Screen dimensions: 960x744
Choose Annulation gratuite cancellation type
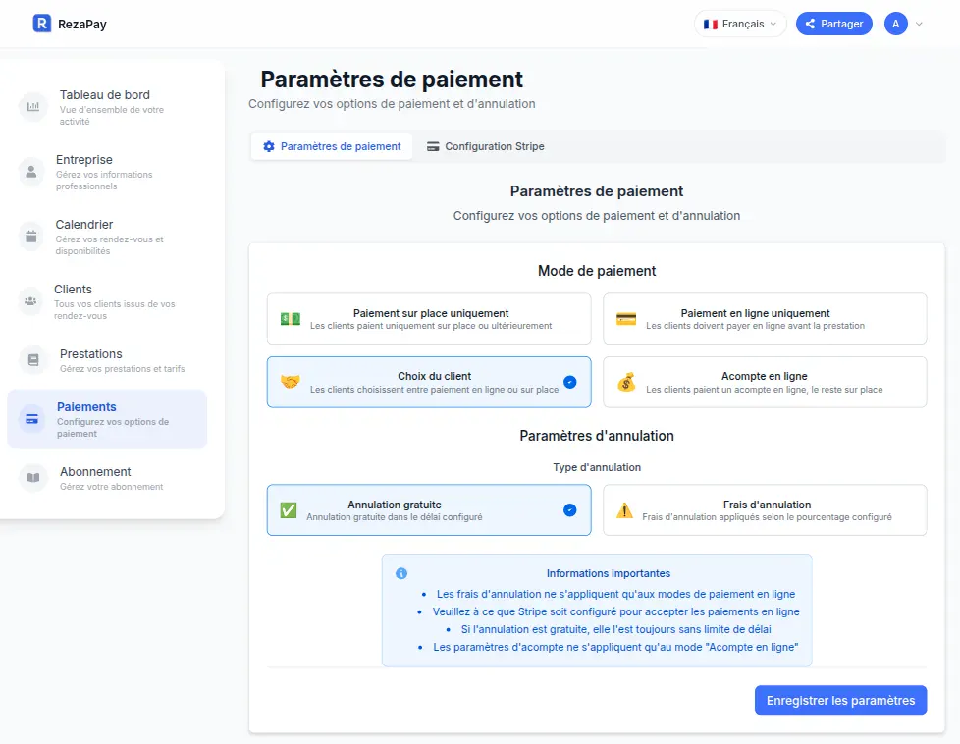coord(429,510)
